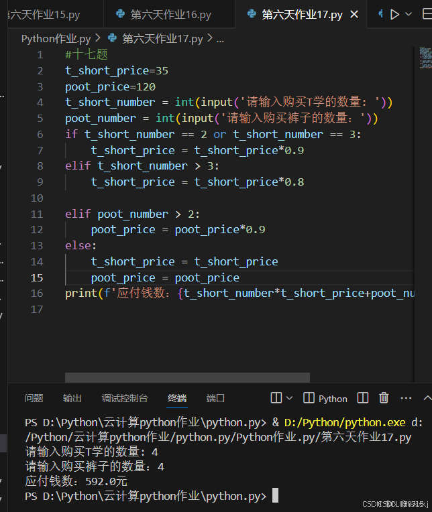Click the new terminal launch icon

coord(276,398)
